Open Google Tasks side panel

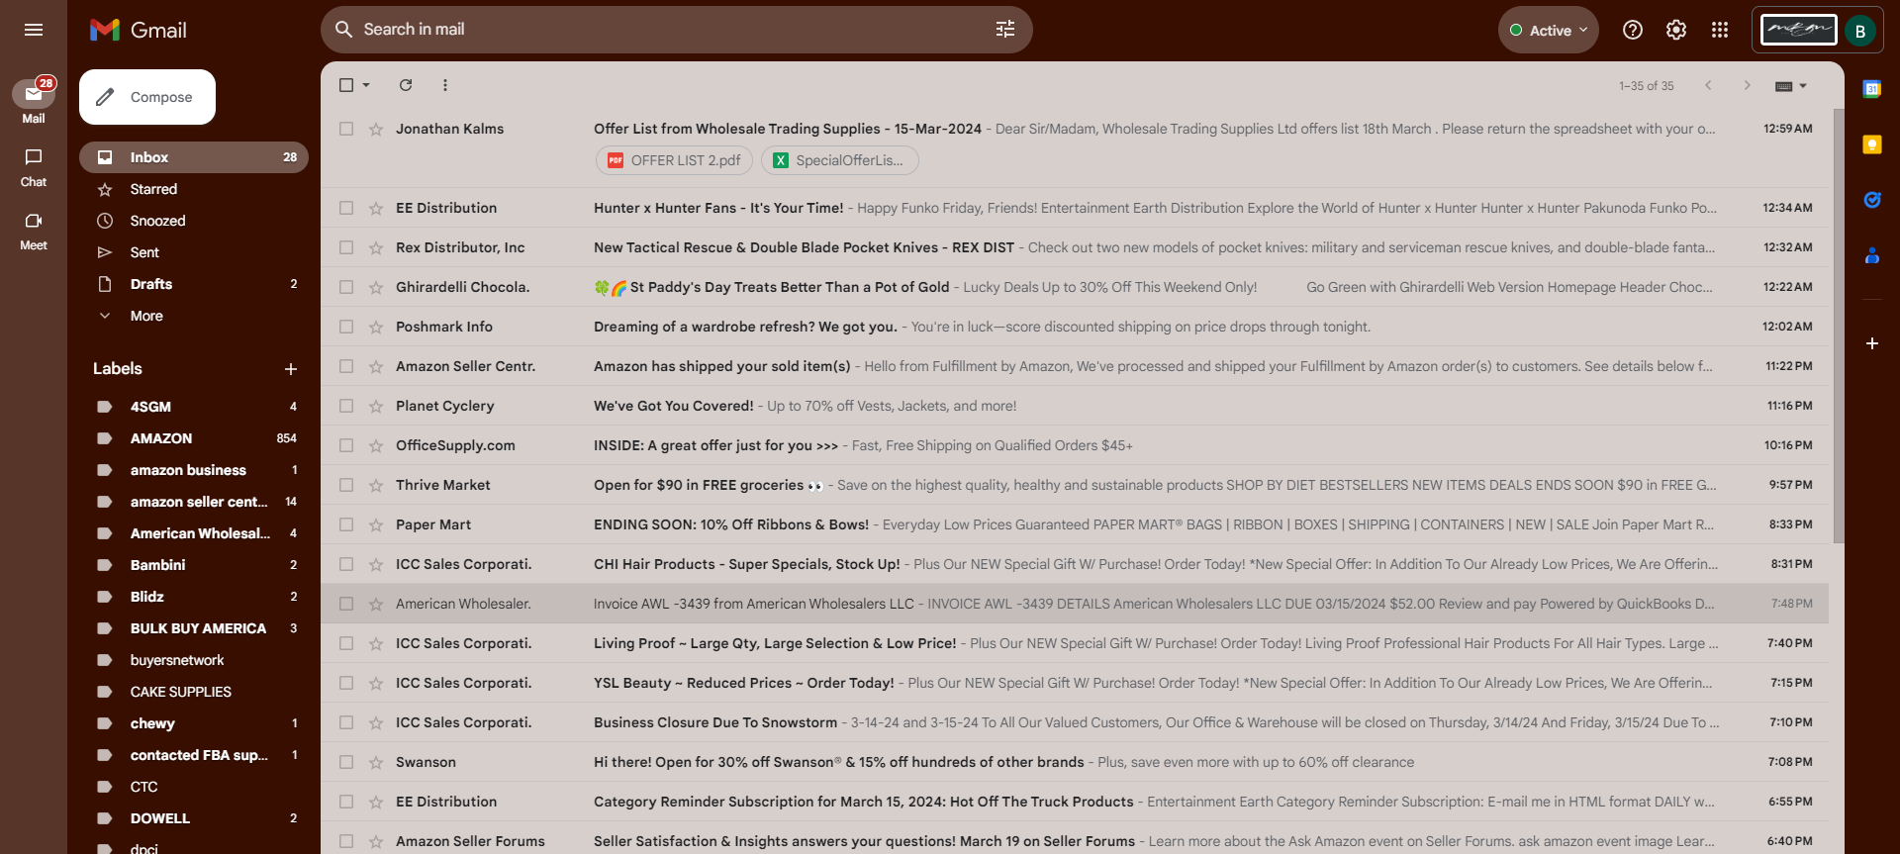tap(1872, 200)
